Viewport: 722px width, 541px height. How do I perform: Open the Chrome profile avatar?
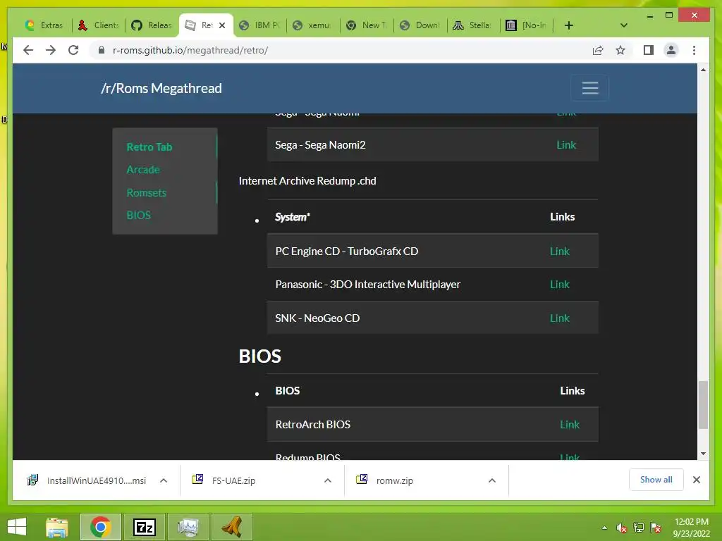click(x=671, y=50)
